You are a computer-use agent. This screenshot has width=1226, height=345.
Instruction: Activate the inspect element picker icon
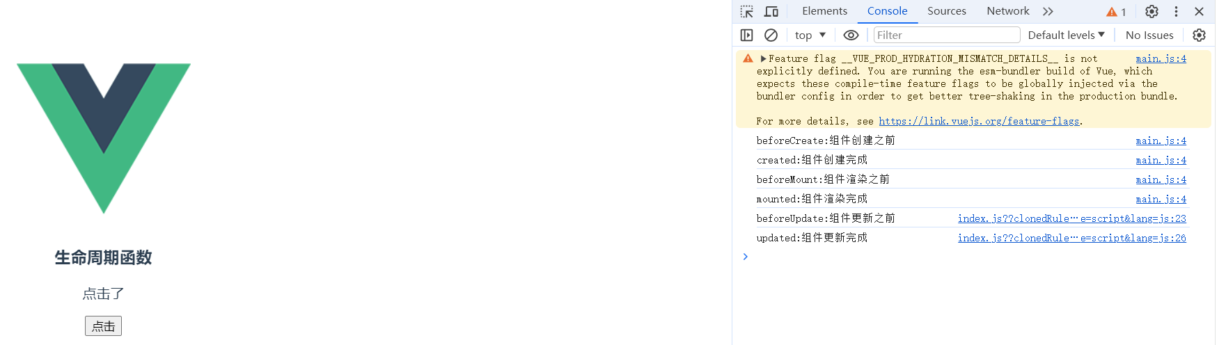click(x=747, y=12)
